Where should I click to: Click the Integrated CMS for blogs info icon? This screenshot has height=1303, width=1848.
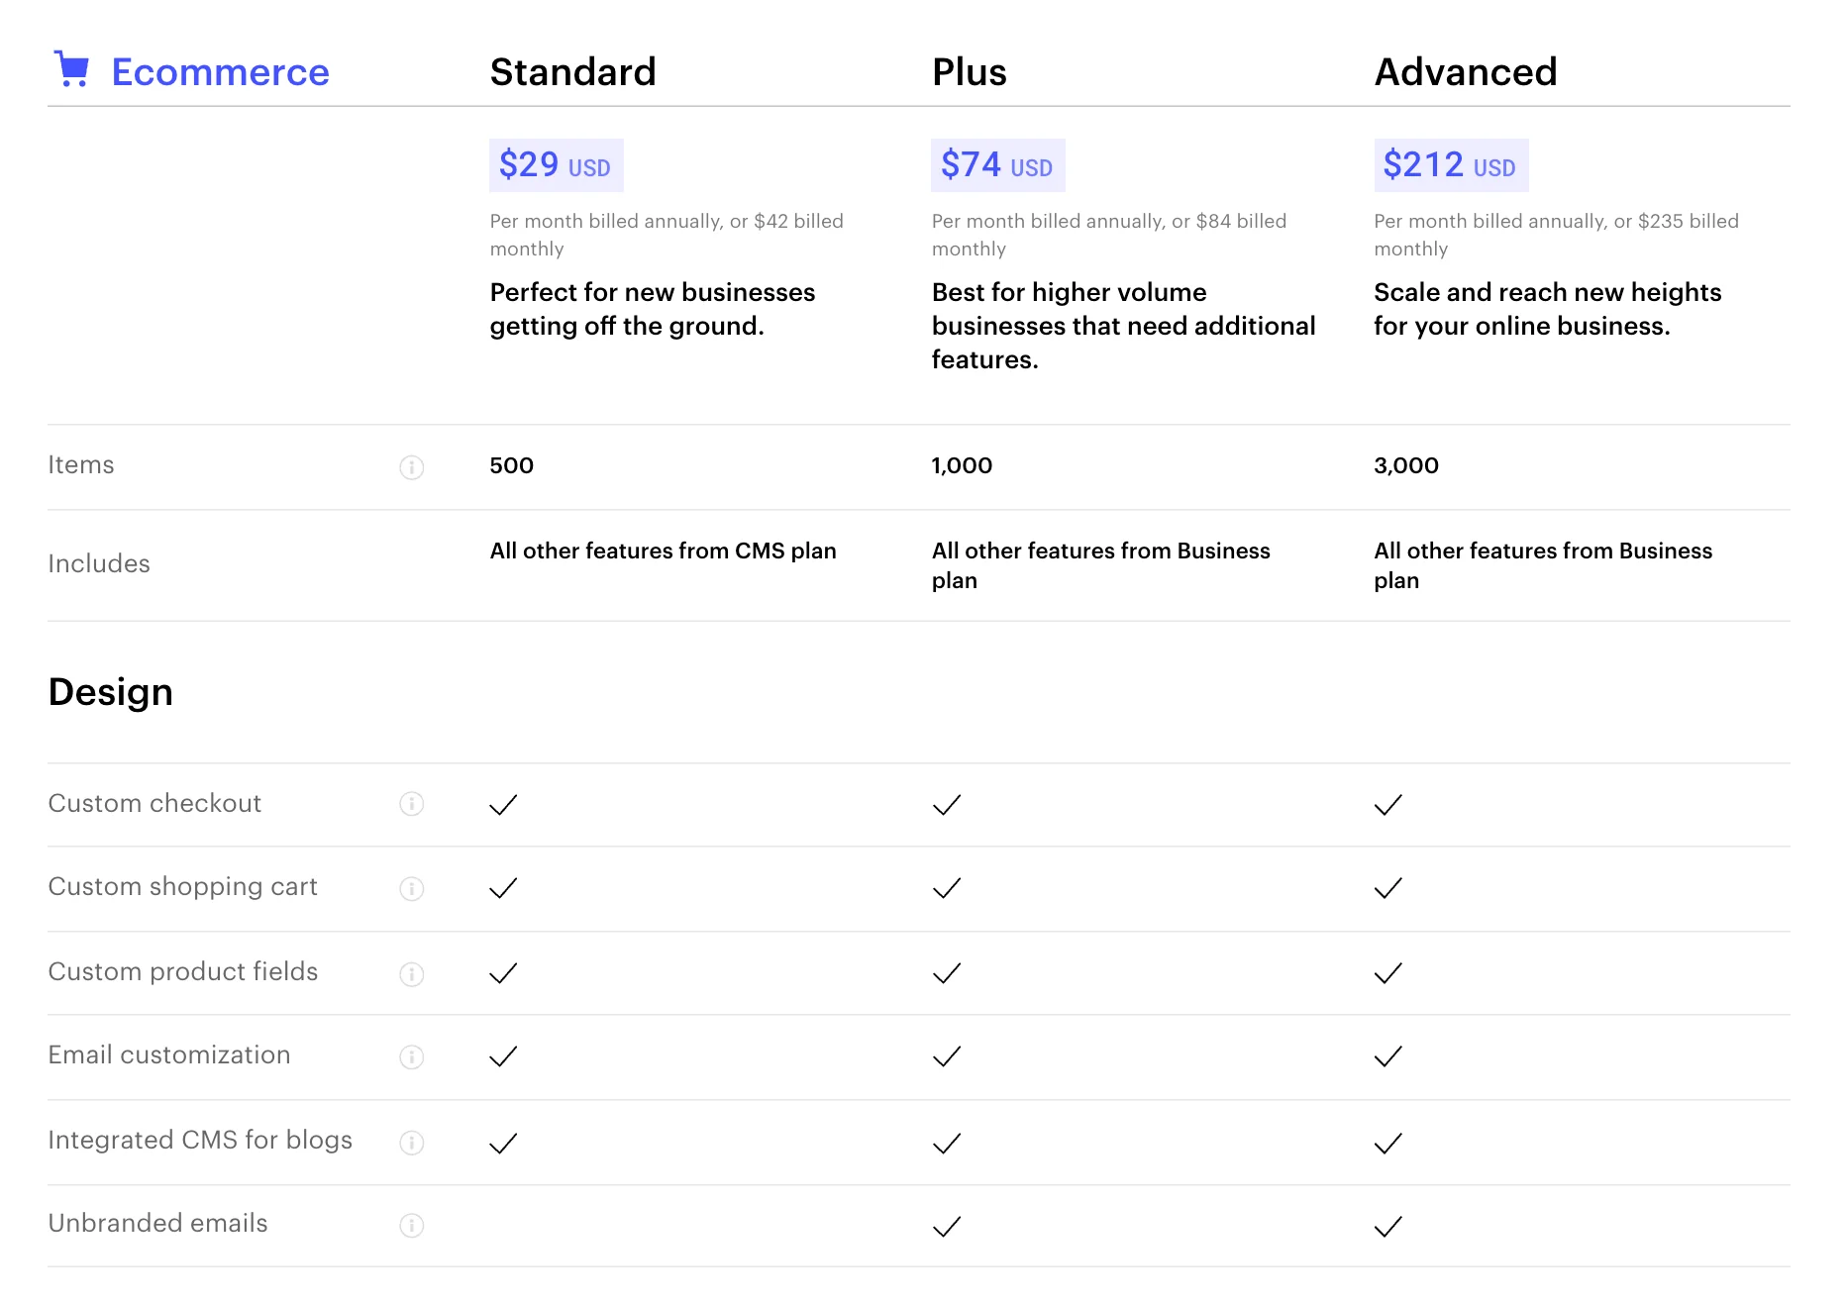(412, 1143)
